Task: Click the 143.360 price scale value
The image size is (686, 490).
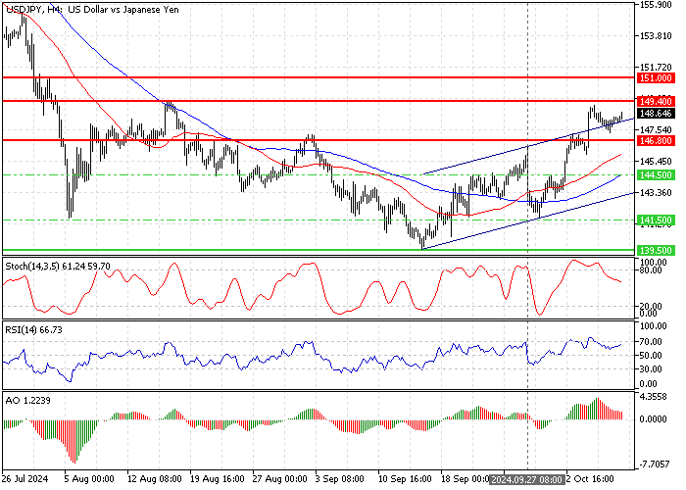Action: tap(656, 193)
